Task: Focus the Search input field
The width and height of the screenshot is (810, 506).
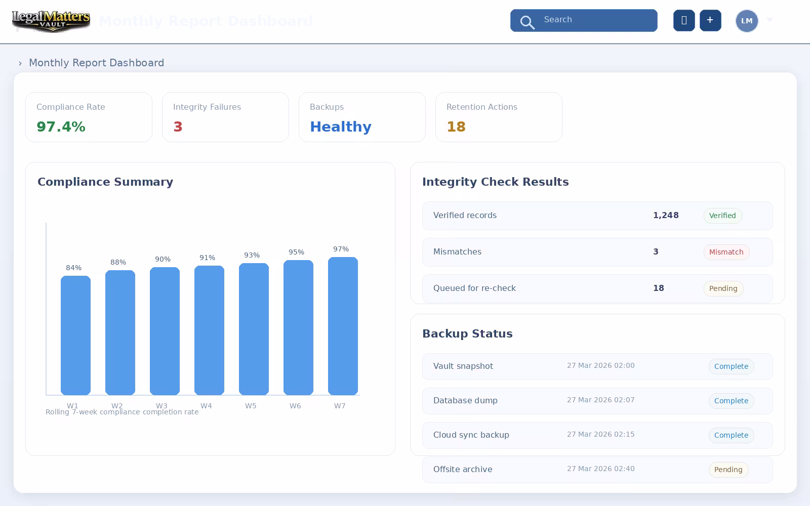Action: click(584, 20)
